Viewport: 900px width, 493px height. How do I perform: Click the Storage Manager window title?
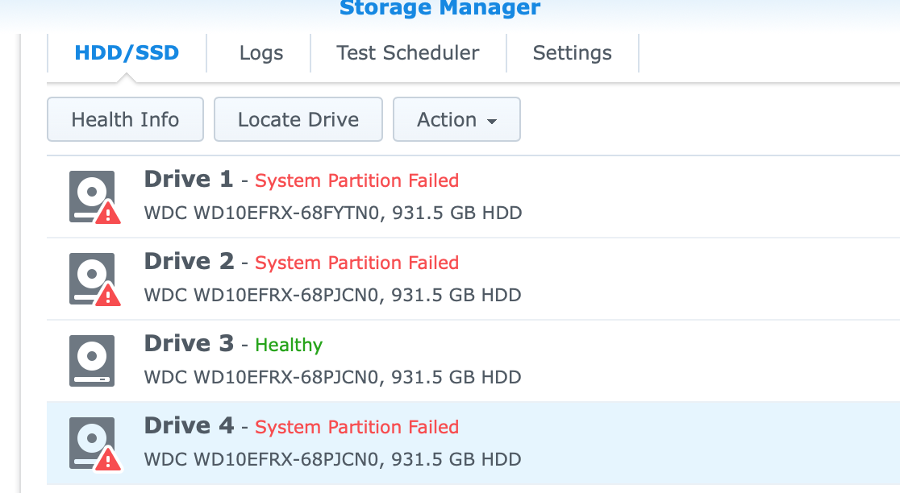point(440,9)
